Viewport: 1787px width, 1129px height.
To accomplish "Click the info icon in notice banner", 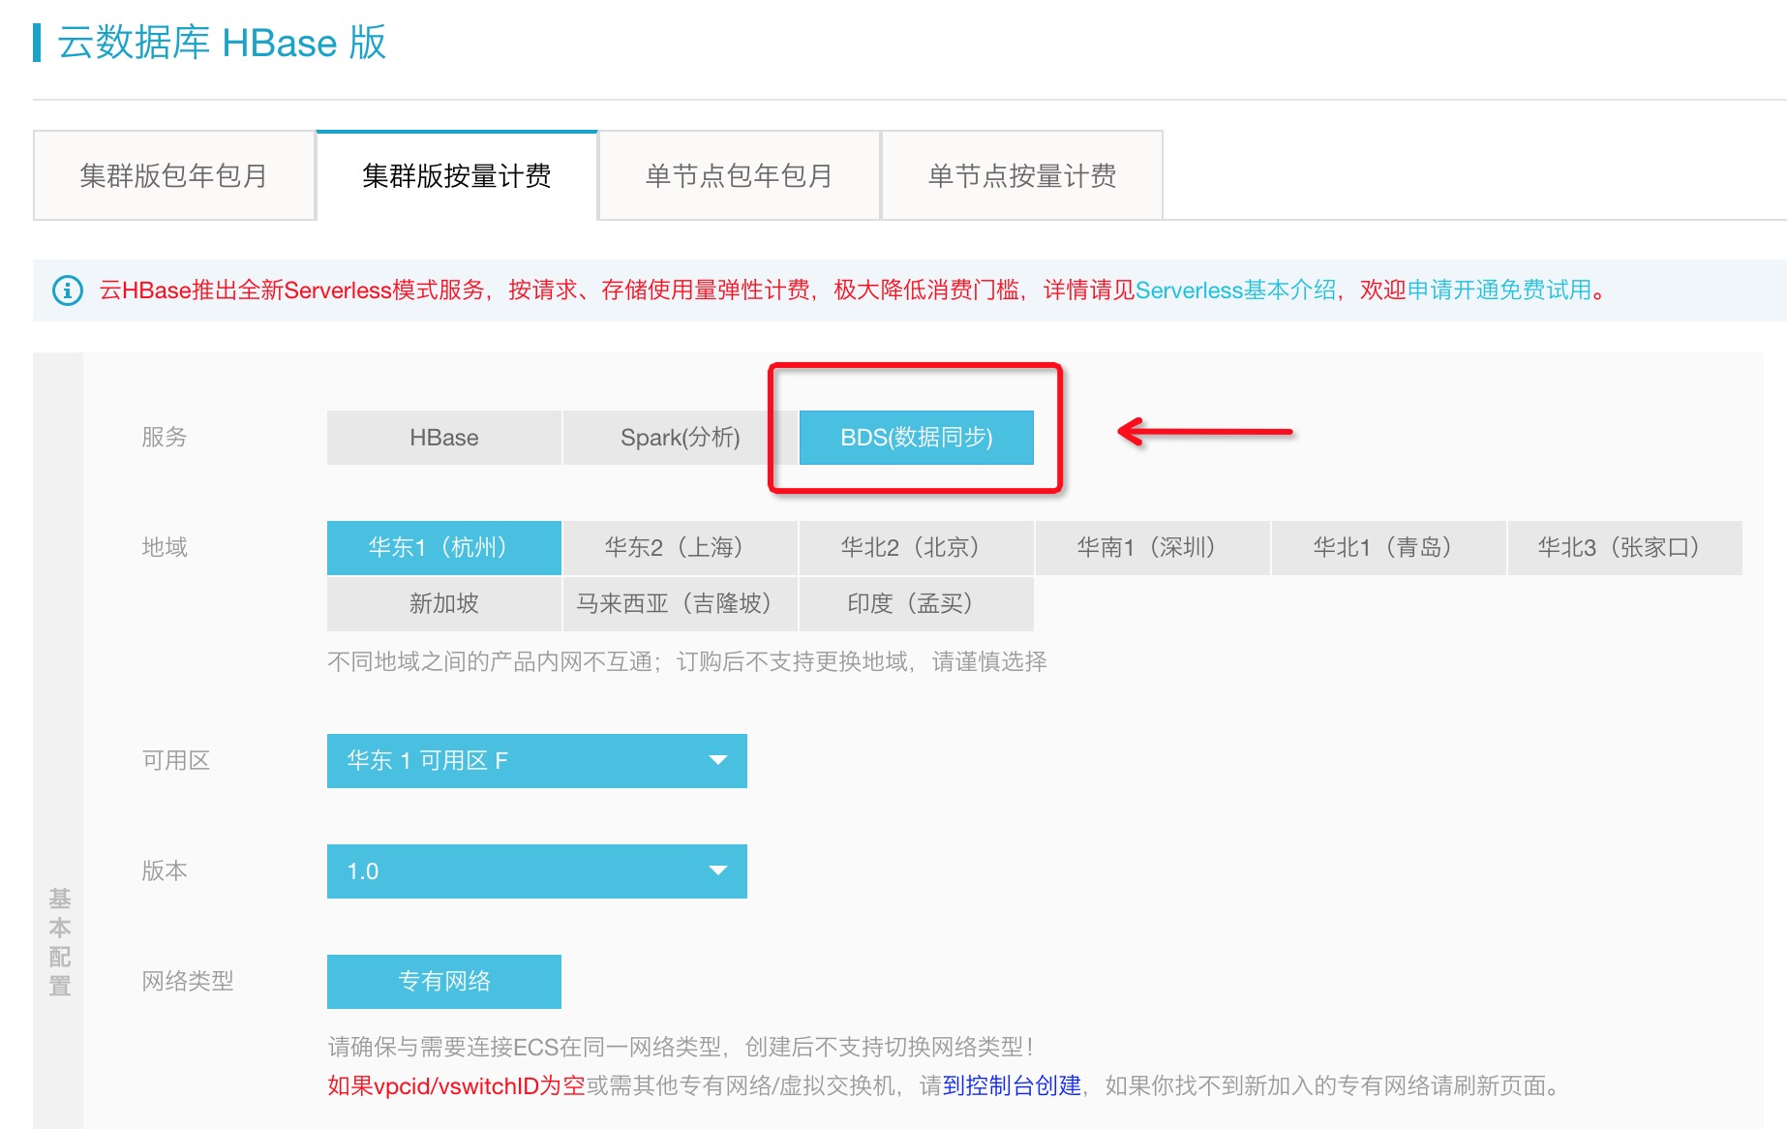I will tap(67, 290).
